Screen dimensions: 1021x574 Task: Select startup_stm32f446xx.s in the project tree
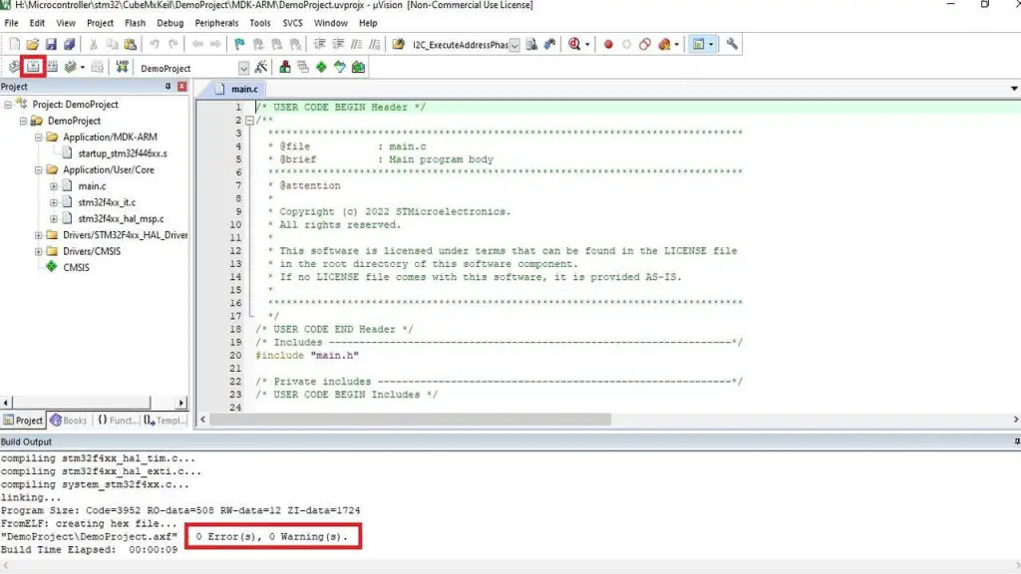click(123, 153)
